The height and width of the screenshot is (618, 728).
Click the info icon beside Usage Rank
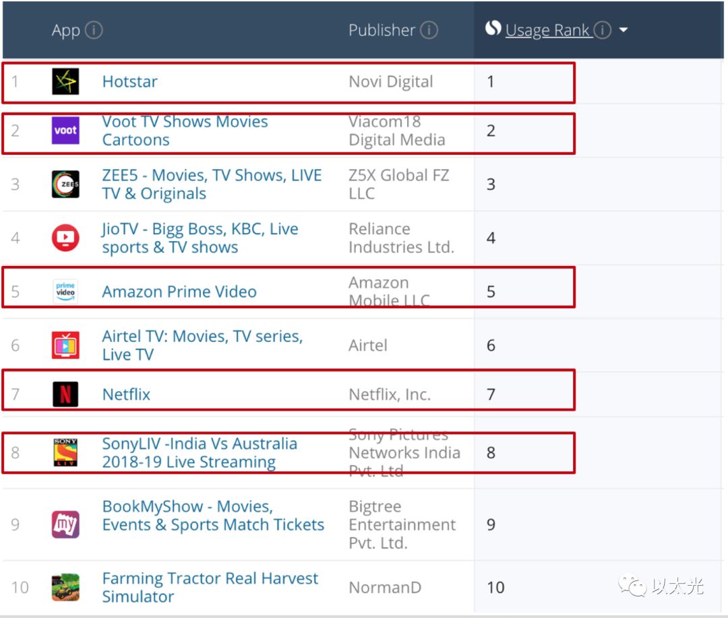pyautogui.click(x=602, y=30)
